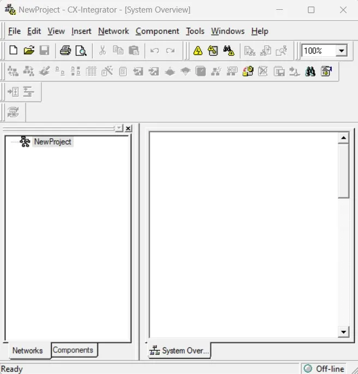This screenshot has width=358, height=374.
Task: Select the System Overview tab
Action: coord(179,351)
